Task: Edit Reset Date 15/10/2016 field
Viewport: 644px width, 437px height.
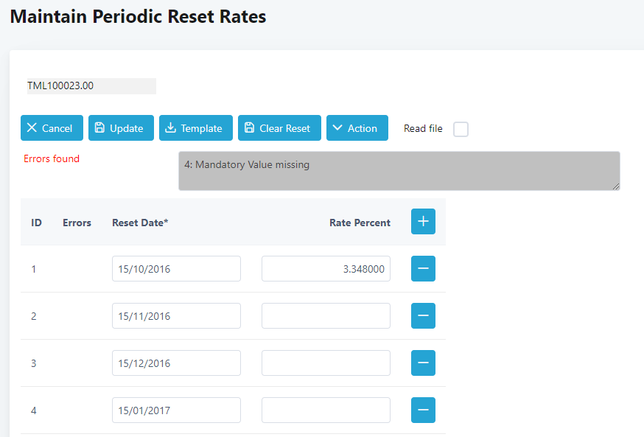Action: 176,269
